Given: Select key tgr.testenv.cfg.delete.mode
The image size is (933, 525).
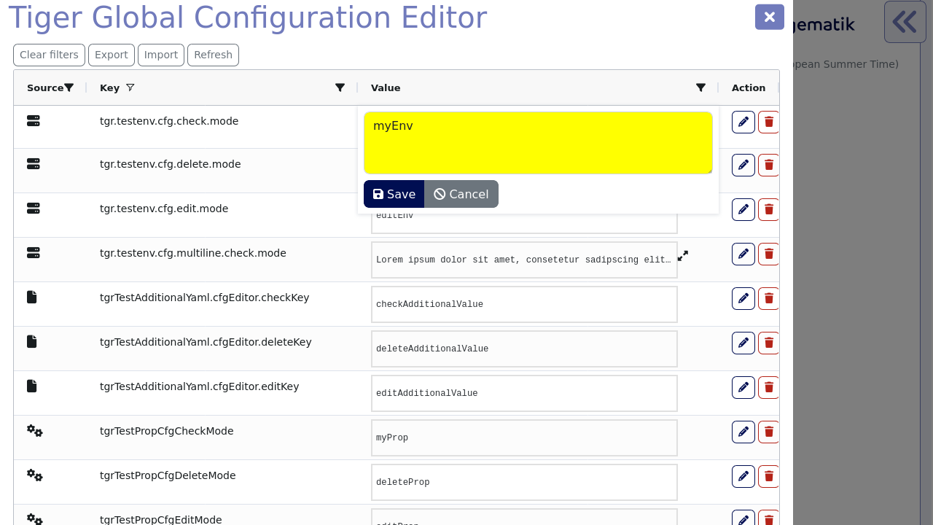Looking at the screenshot, I should point(171,164).
